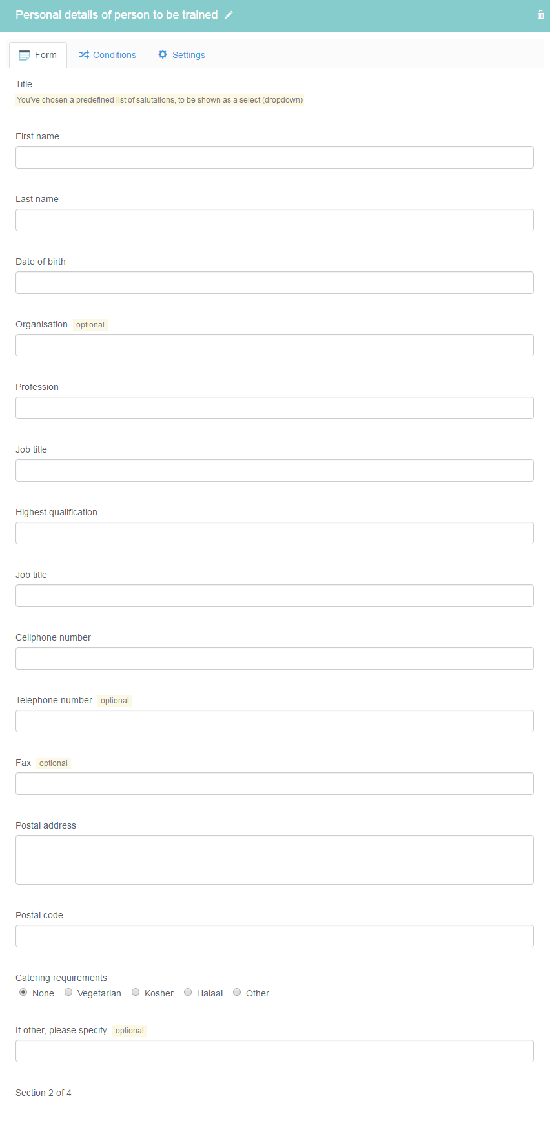Screen dimensions: 550x1125
Task: Select the None catering option
Action: coord(23,992)
